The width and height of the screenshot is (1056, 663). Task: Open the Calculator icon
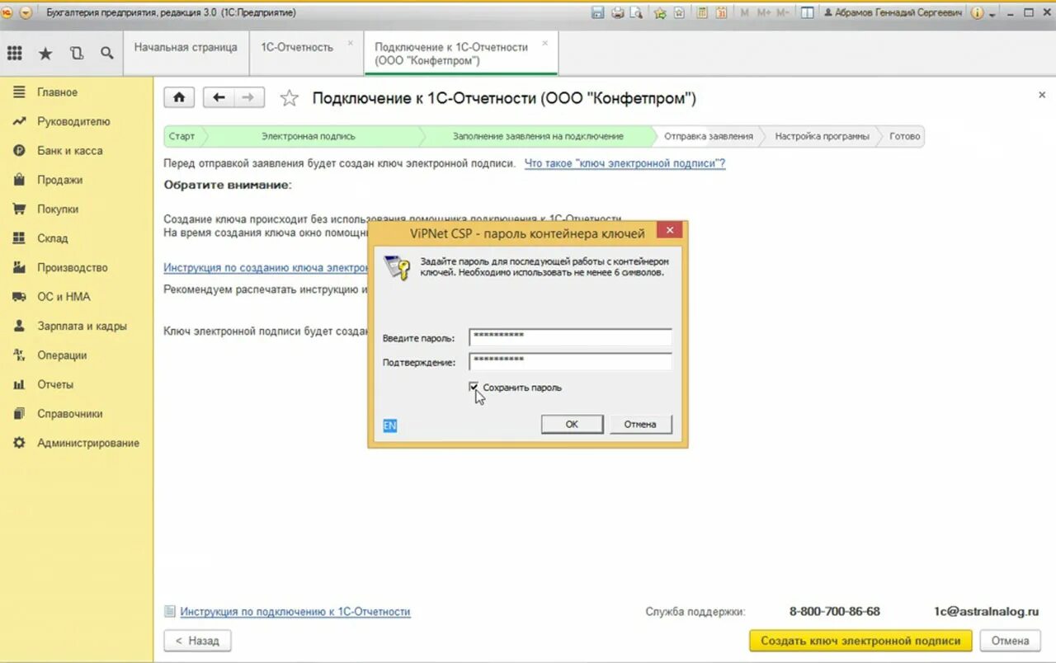[x=702, y=12]
